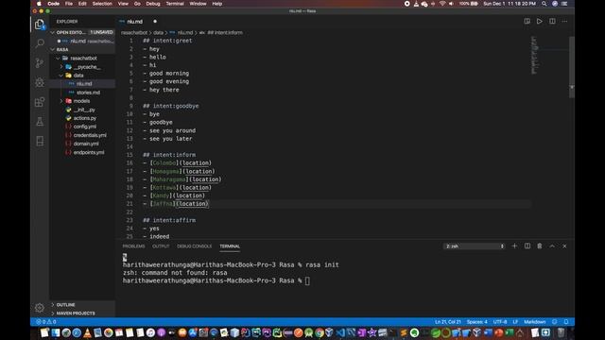Click the volume icon in menu bar

[x=451, y=4]
